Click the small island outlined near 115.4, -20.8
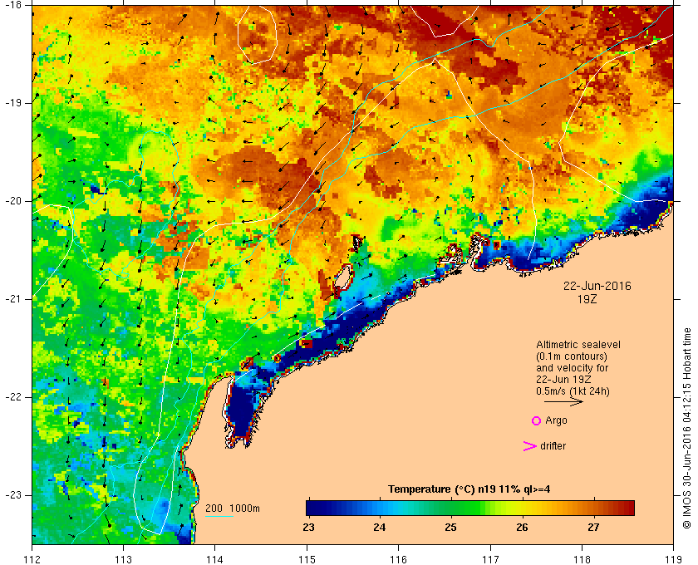 click(342, 279)
